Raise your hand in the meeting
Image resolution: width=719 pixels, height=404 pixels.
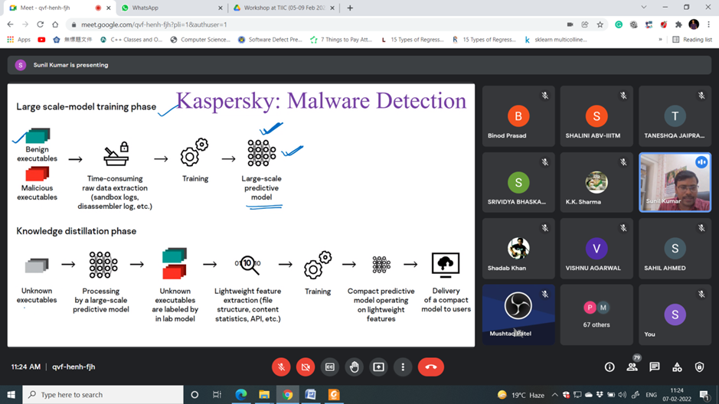[354, 367]
